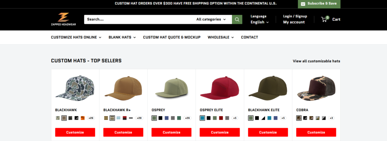
Task: Show +26 more Blackhawk colors
Action: pos(91,118)
